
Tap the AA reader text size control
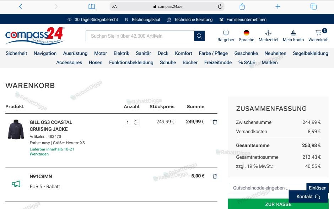pos(114,7)
